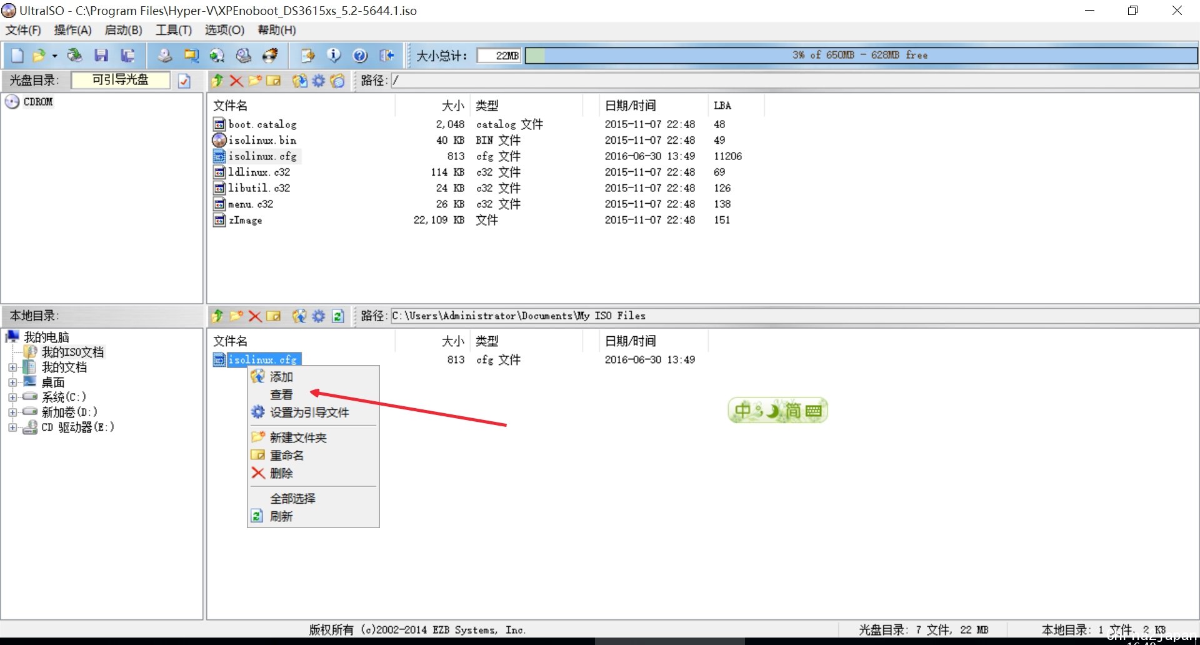Screen dimensions: 1200x645
Task: Choose 添加 from the context menu
Action: pyautogui.click(x=313, y=377)
